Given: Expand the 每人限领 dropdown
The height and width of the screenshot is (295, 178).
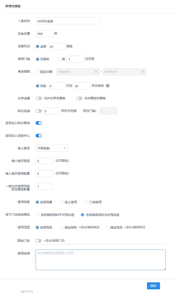Looking at the screenshot, I should pyautogui.click(x=52, y=148).
